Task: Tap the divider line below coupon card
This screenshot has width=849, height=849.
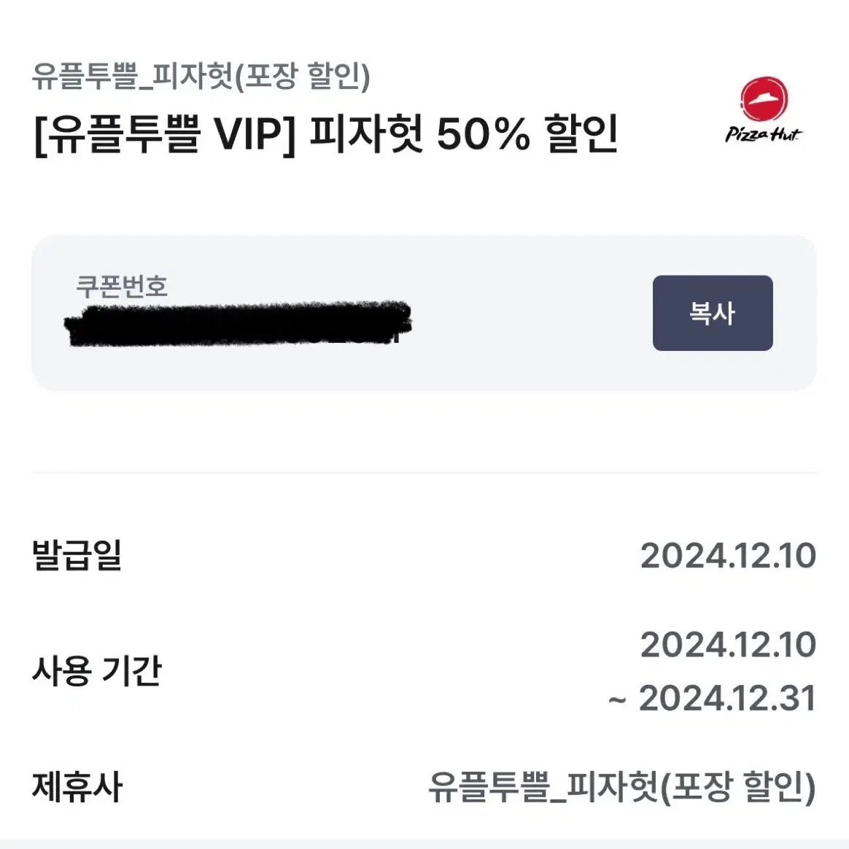Action: pyautogui.click(x=424, y=473)
